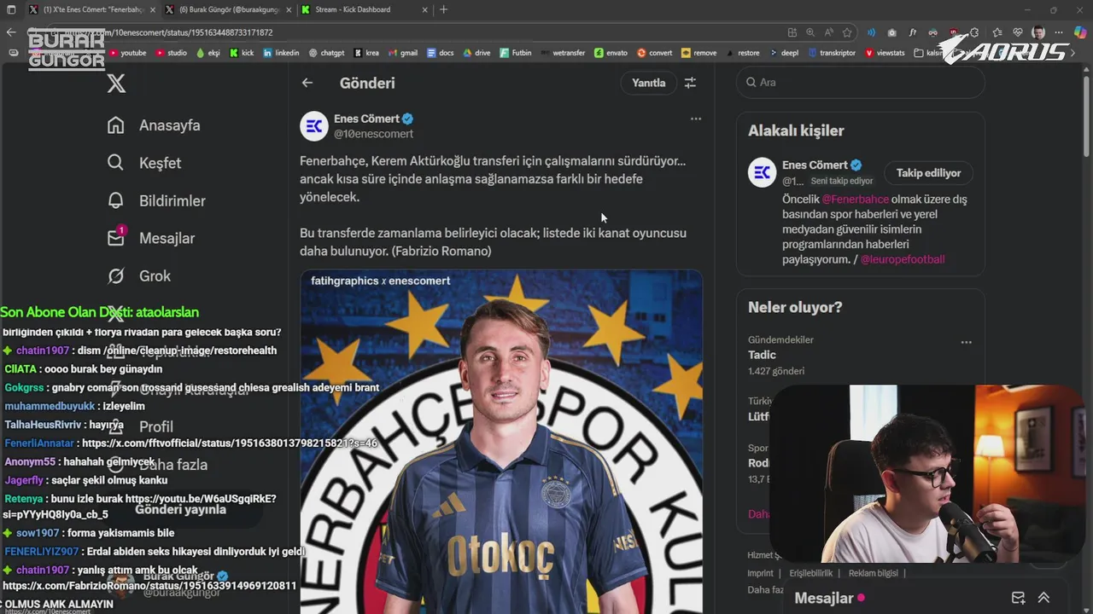Open the browser profile picture
The width and height of the screenshot is (1093, 614).
(1038, 32)
